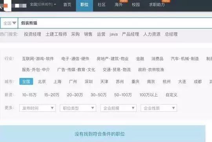
Task: Pick salary range 50-100万
Action: coord(123,95)
